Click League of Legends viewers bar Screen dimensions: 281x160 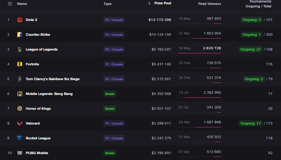pyautogui.click(x=200, y=53)
